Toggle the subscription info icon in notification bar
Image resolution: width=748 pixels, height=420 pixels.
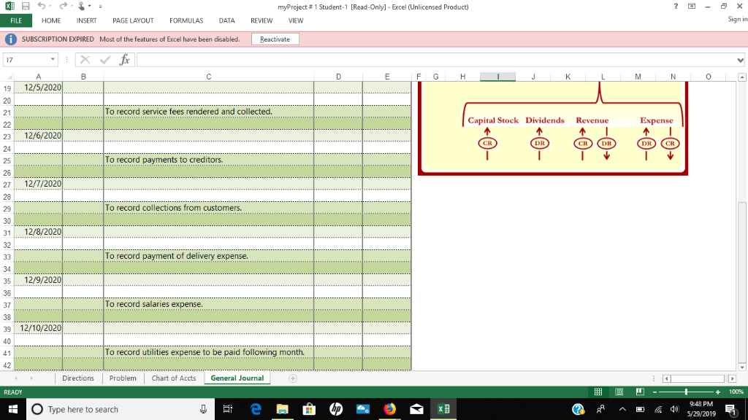10,39
